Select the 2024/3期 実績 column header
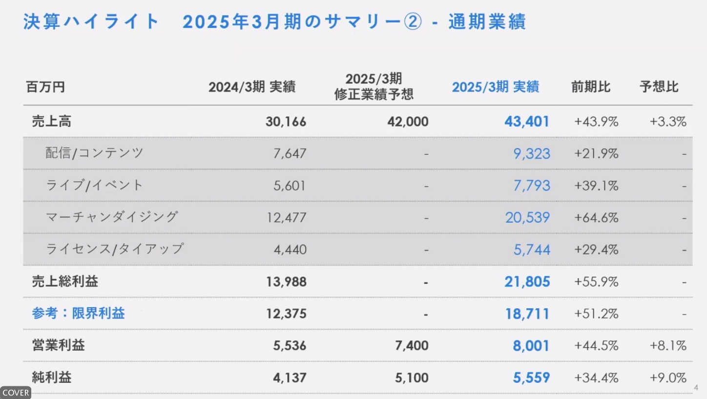 click(252, 87)
